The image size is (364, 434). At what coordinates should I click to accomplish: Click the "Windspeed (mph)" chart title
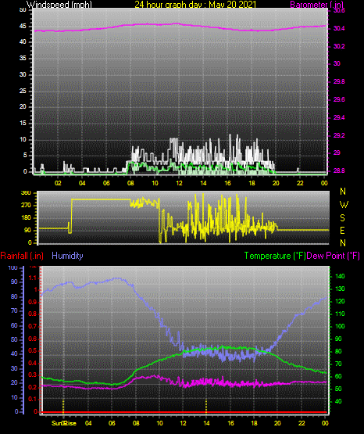[x=59, y=5]
